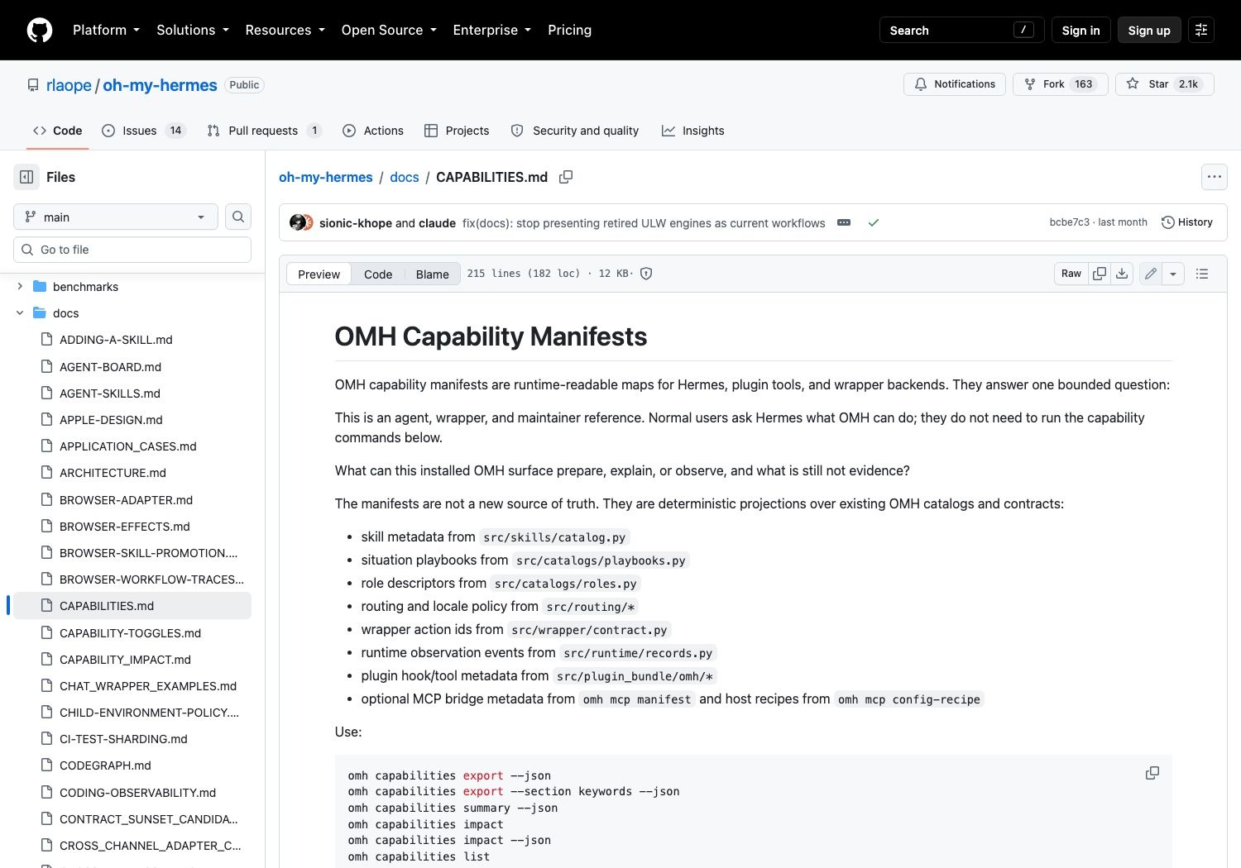Go to oh-my-hermes breadcrumb link
1241x868 pixels.
pyautogui.click(x=326, y=177)
